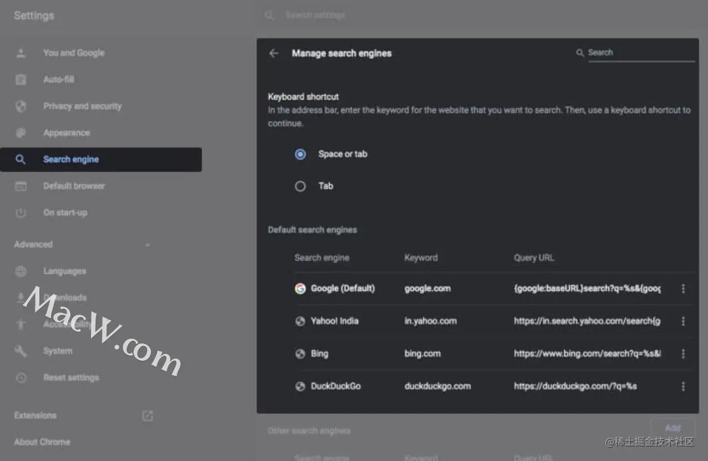Open the three-dot menu for Yahoo! India
708x461 pixels.
click(683, 321)
